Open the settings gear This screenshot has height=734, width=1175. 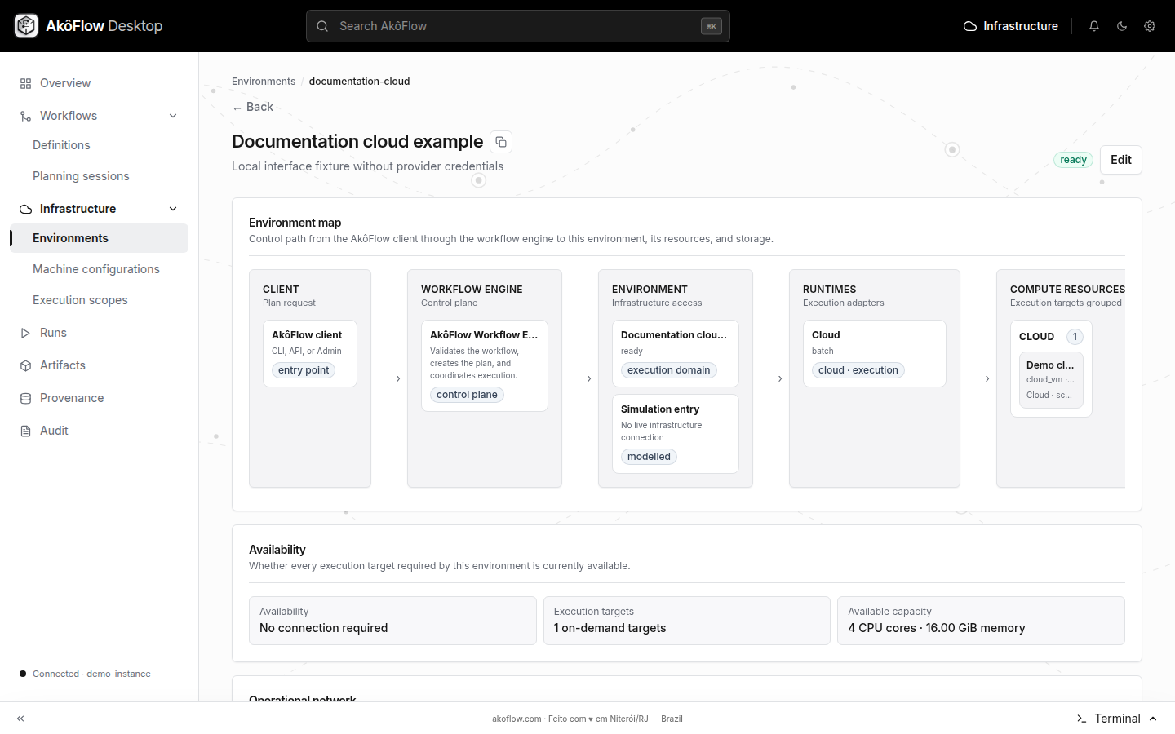pyautogui.click(x=1150, y=26)
